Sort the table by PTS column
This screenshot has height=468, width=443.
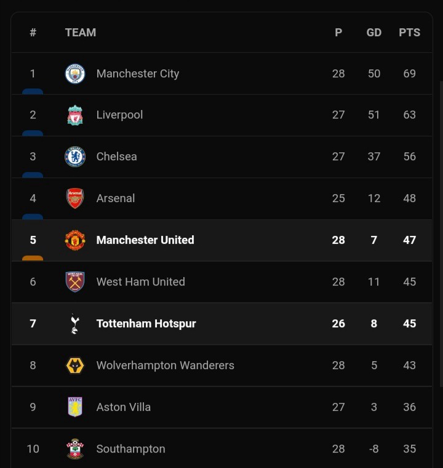point(410,32)
